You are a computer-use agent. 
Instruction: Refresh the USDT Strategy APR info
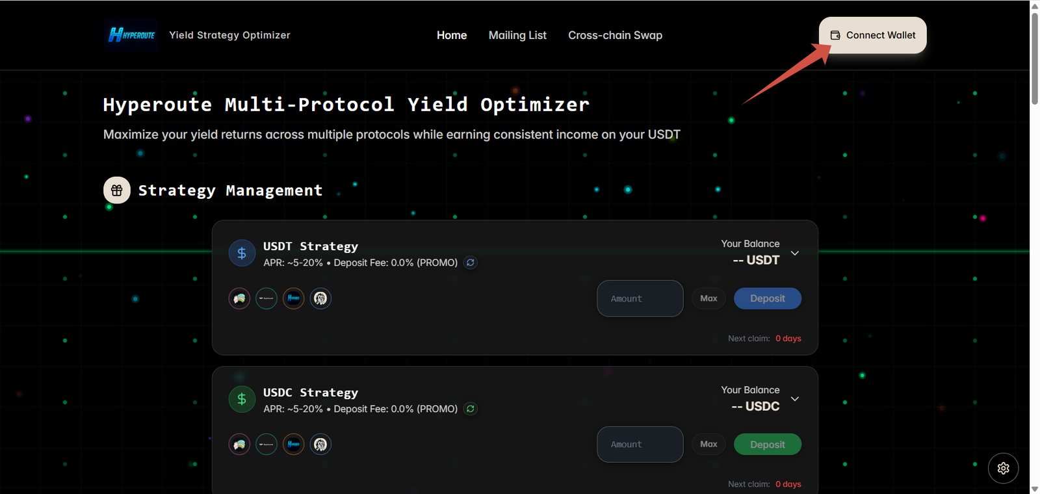[x=471, y=263]
